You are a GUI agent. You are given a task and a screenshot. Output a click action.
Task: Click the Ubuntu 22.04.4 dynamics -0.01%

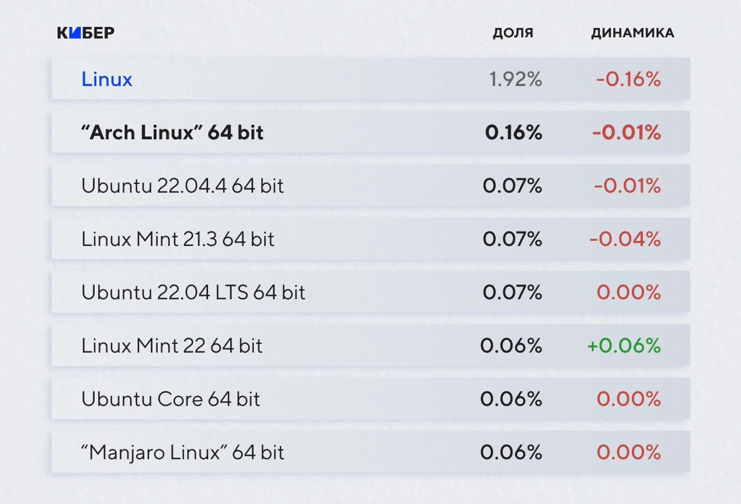pyautogui.click(x=627, y=186)
